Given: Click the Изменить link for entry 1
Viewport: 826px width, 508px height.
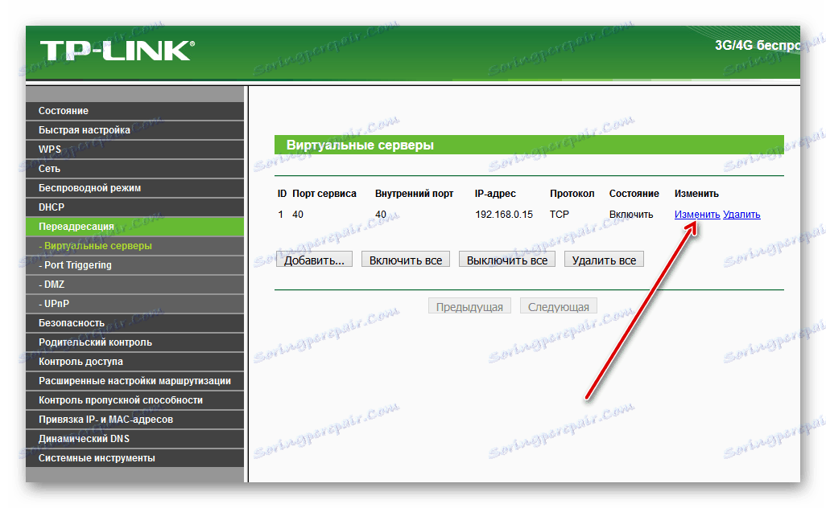Looking at the screenshot, I should coord(697,215).
